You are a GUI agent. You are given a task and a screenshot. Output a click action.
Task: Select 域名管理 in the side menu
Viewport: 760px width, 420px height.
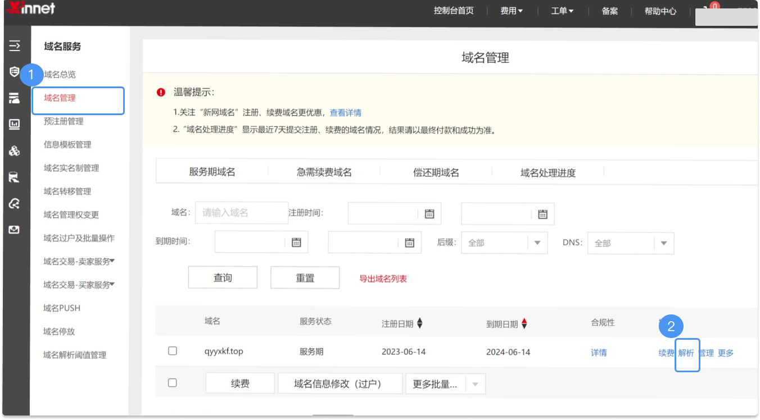pyautogui.click(x=60, y=98)
